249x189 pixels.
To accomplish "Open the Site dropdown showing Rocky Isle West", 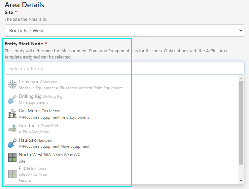I will coord(124,31).
